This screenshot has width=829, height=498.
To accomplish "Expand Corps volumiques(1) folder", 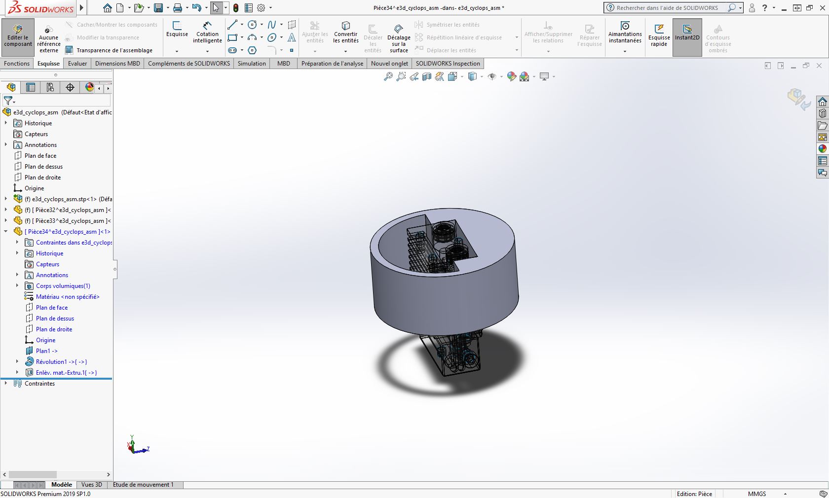I will (17, 285).
